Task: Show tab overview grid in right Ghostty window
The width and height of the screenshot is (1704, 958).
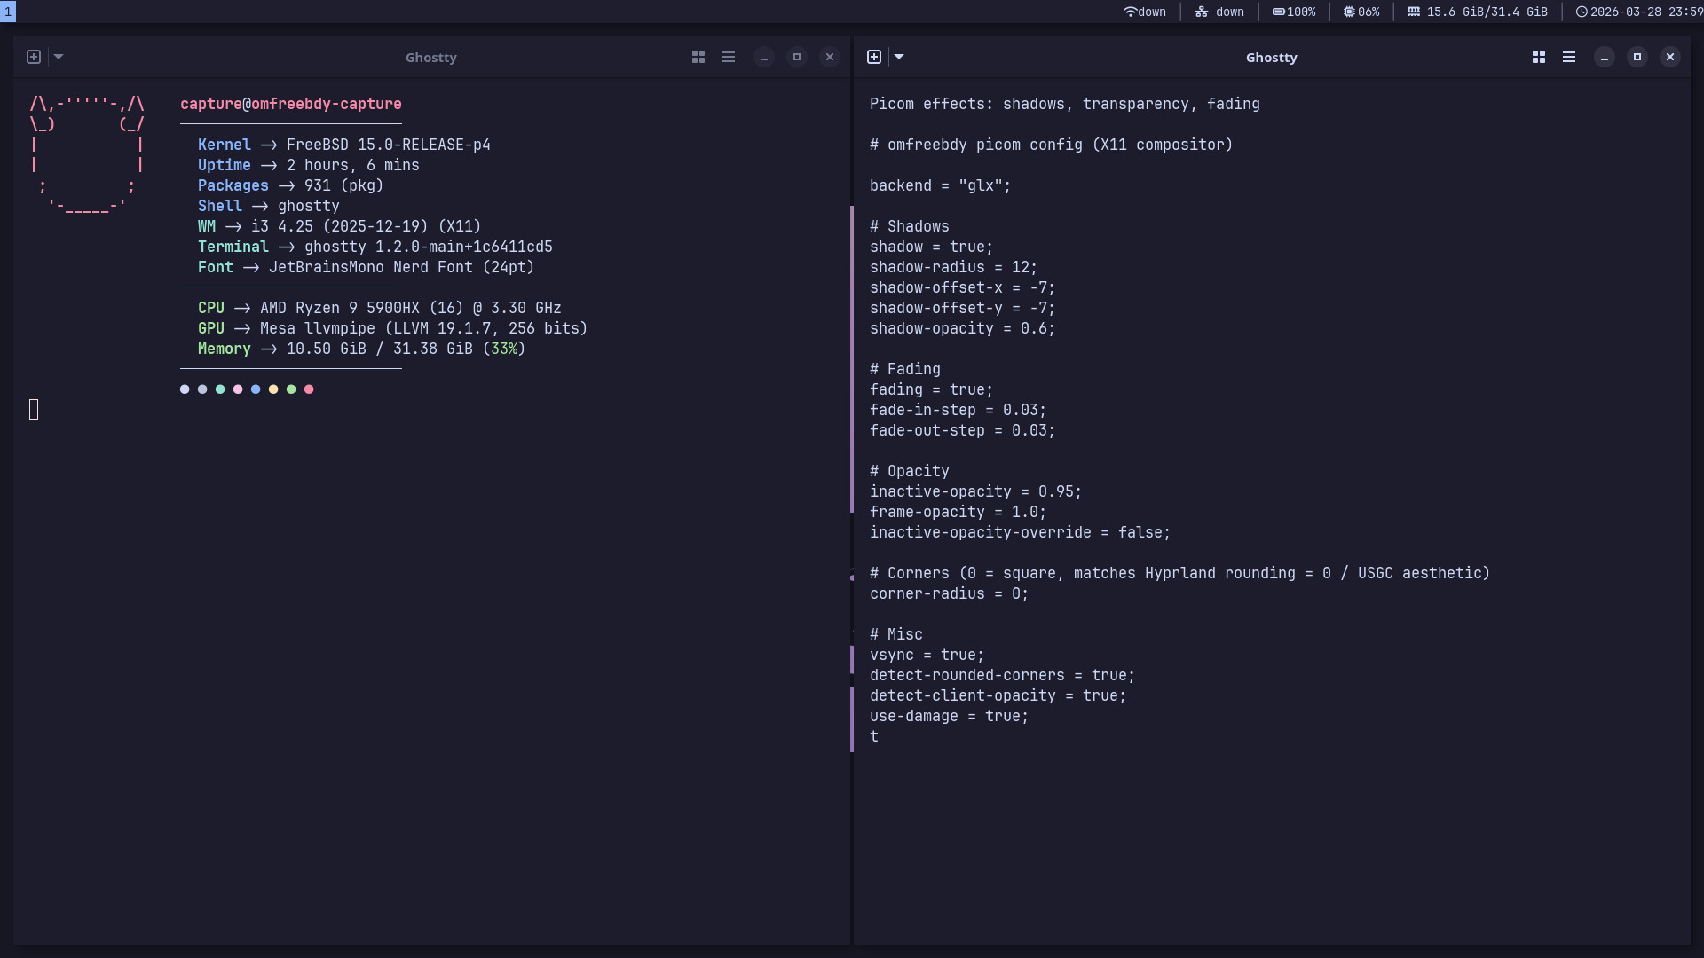Action: [1539, 57]
